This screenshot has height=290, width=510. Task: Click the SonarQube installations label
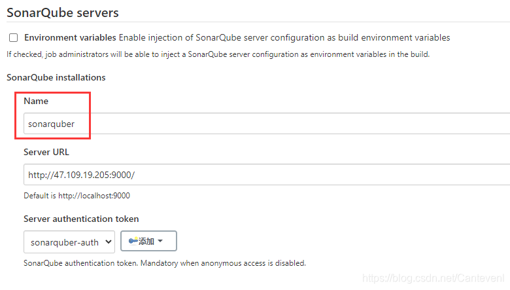coord(56,77)
